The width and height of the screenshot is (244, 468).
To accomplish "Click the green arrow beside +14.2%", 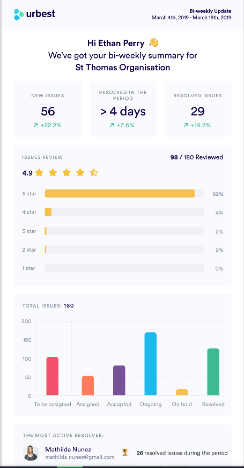I will 185,126.
